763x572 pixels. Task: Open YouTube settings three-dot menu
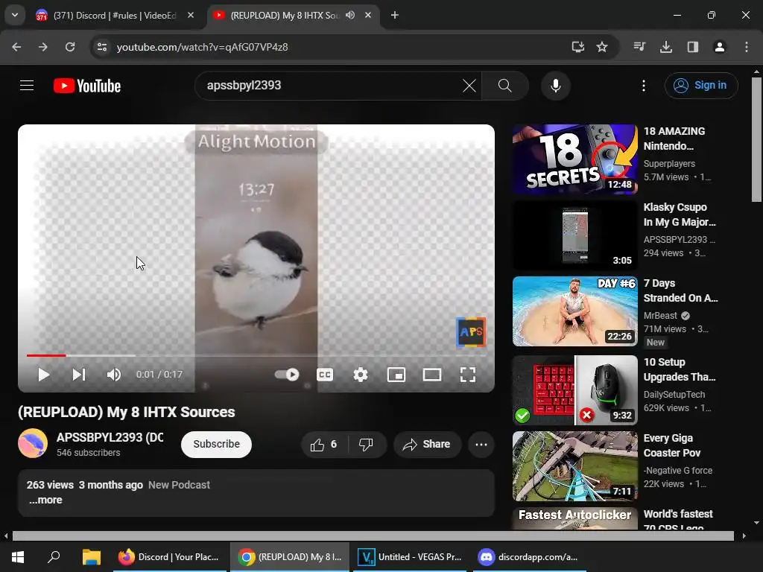(x=643, y=86)
